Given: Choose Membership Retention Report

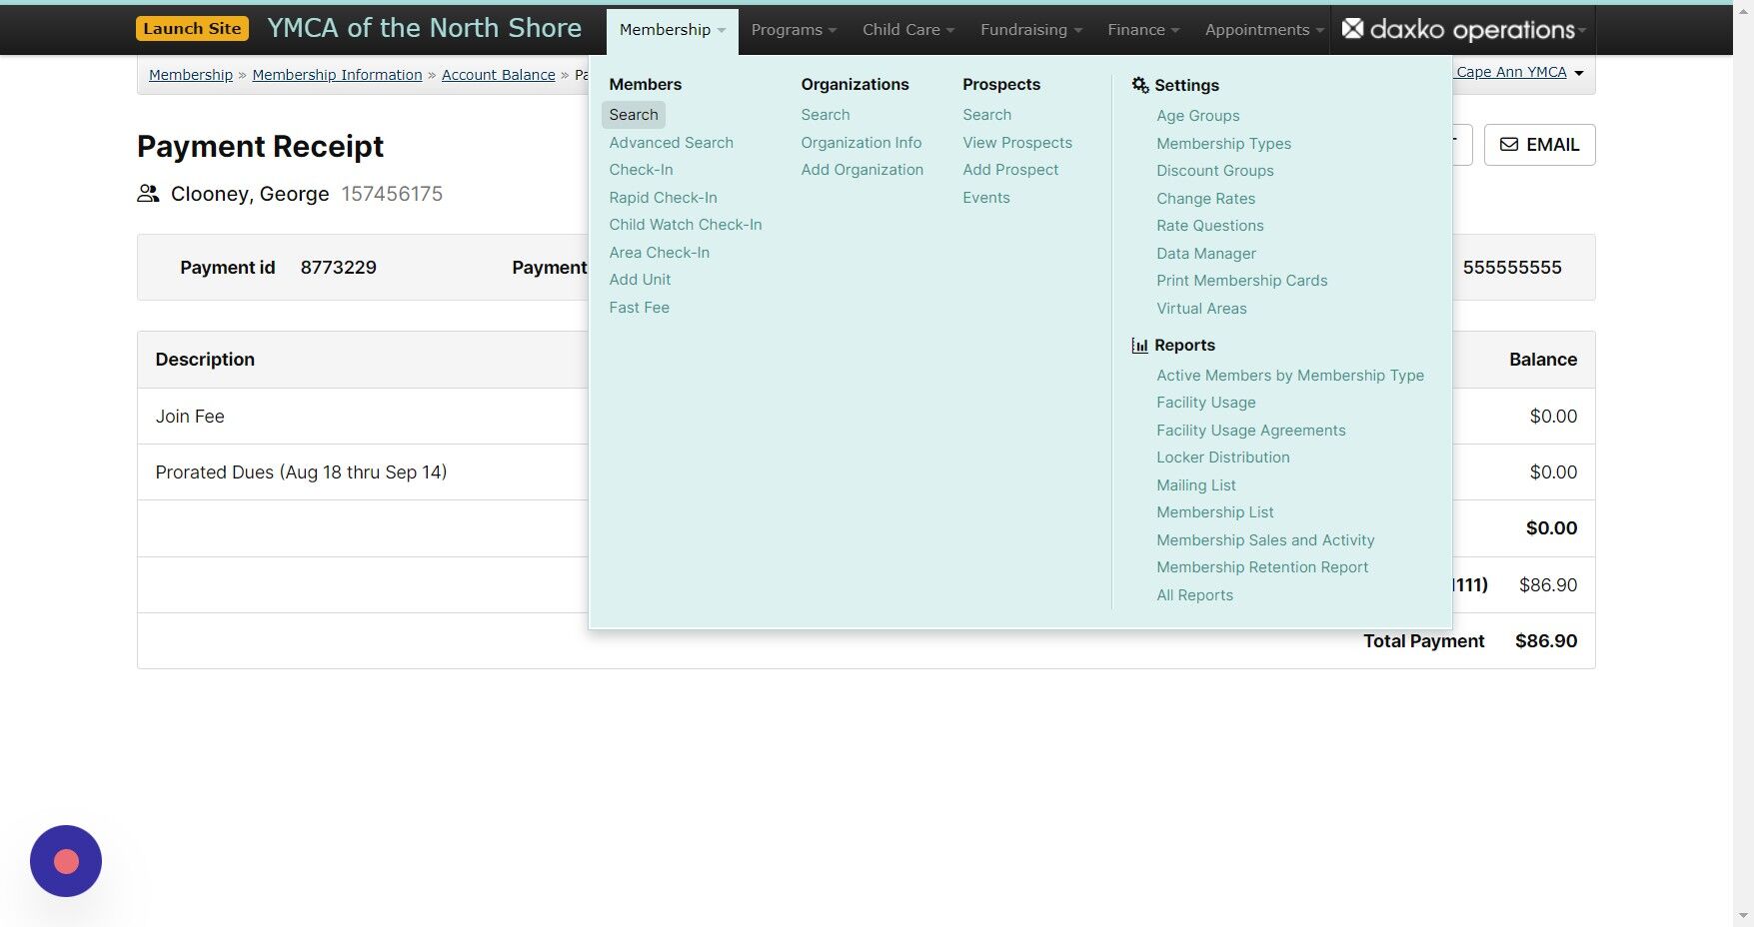Looking at the screenshot, I should pyautogui.click(x=1262, y=567).
